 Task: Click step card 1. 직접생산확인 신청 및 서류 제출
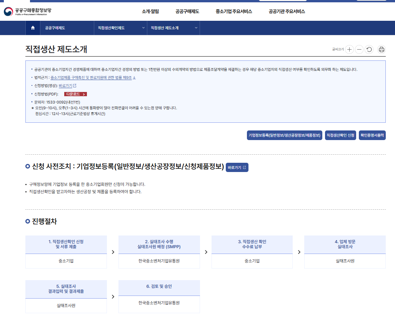pyautogui.click(x=66, y=252)
